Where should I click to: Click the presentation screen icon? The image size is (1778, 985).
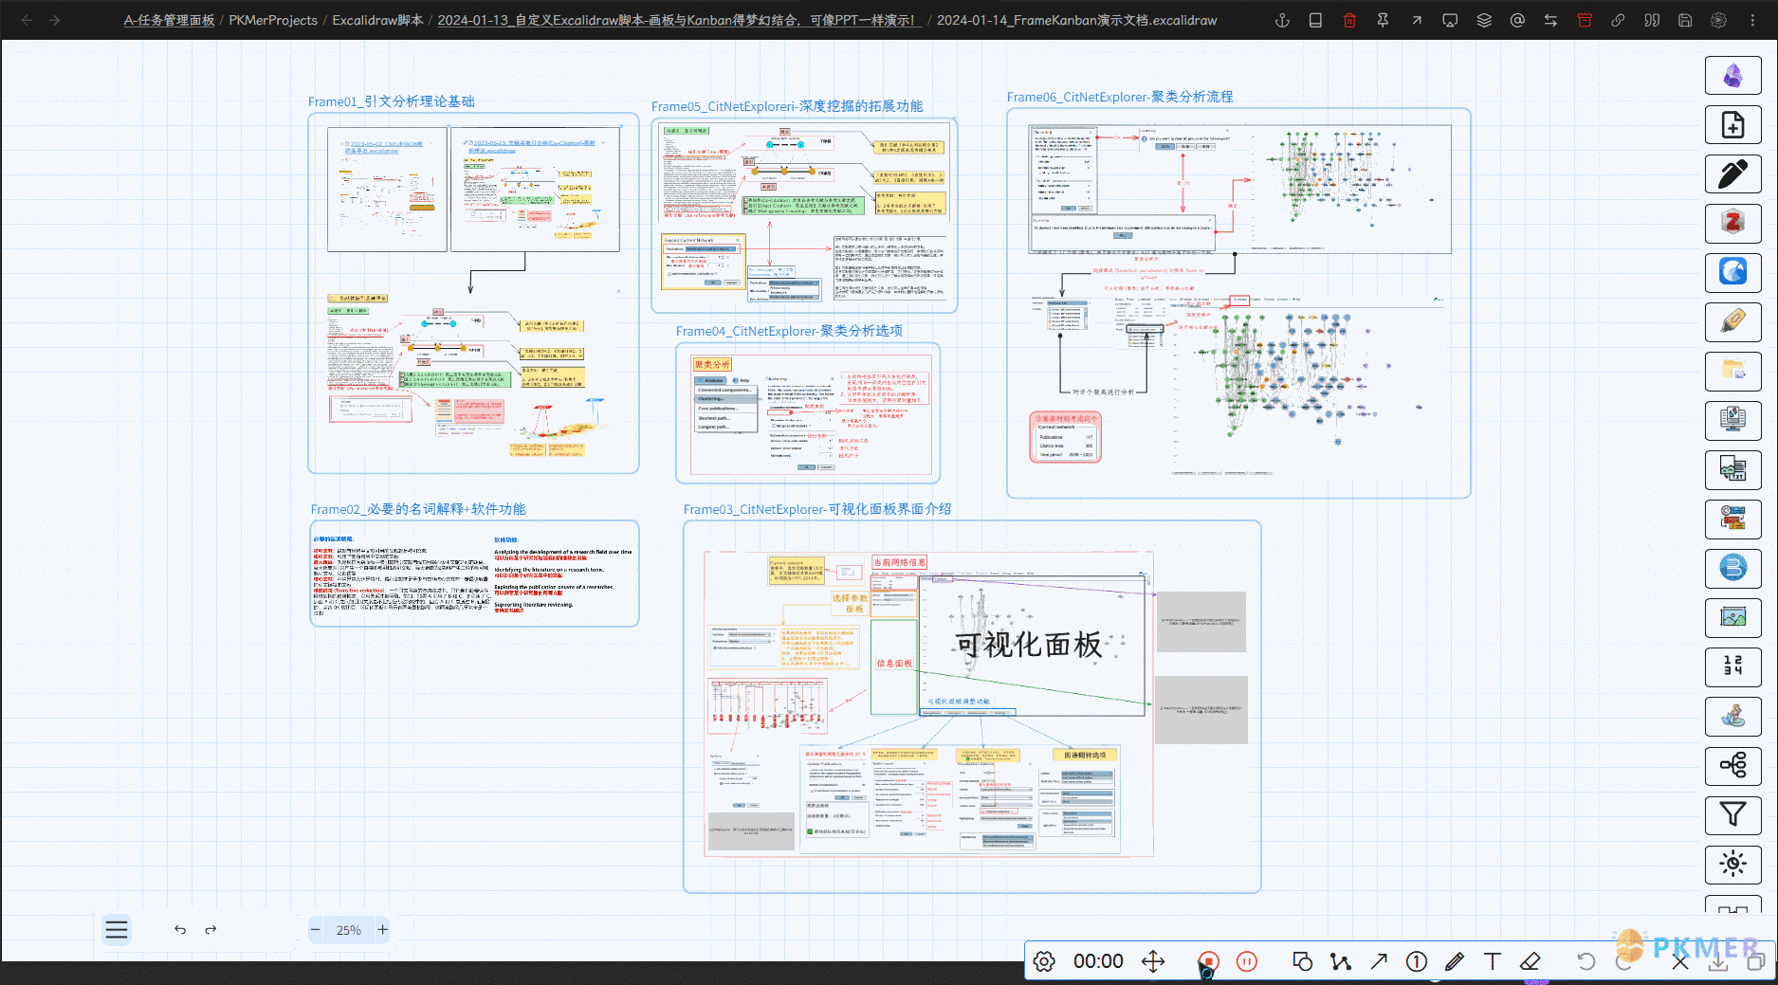pos(1450,20)
